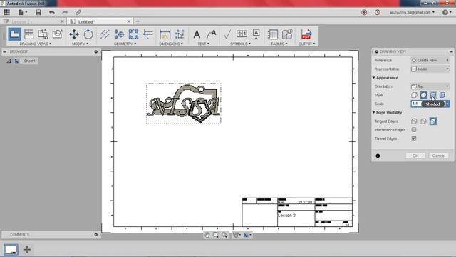Click the Undo arrow
The width and height of the screenshot is (456, 257).
click(x=52, y=12)
